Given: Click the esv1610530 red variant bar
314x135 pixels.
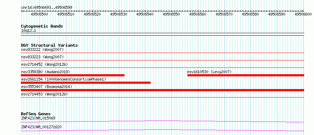Looking at the screenshot, I should click(246, 75).
